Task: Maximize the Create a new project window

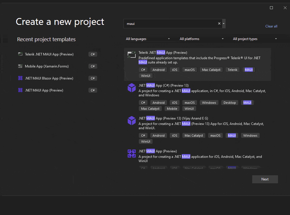Action: [x=271, y=8]
